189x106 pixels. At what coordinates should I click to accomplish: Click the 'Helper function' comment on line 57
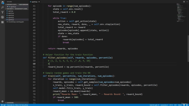tap(68, 55)
